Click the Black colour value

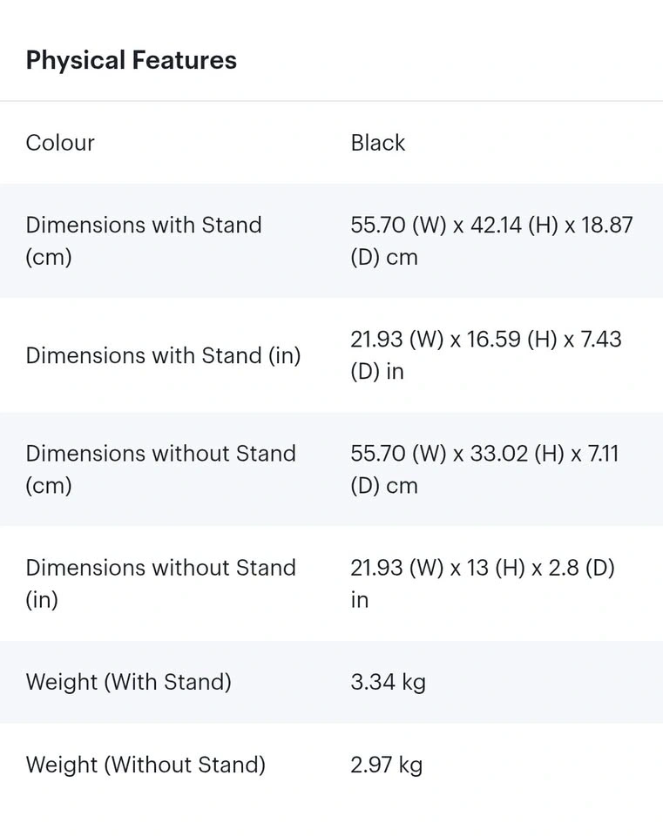pos(377,143)
